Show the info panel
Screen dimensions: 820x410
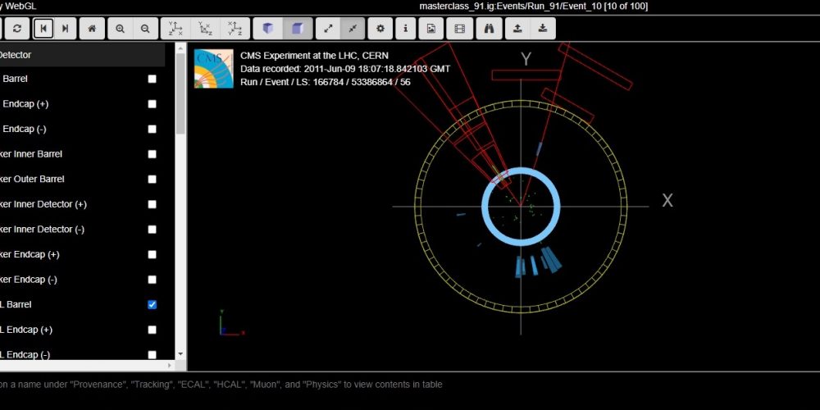tap(405, 29)
